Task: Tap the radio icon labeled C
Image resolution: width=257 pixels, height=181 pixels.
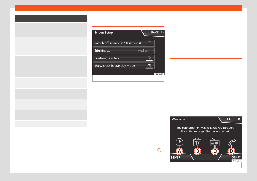Action: (x=215, y=142)
